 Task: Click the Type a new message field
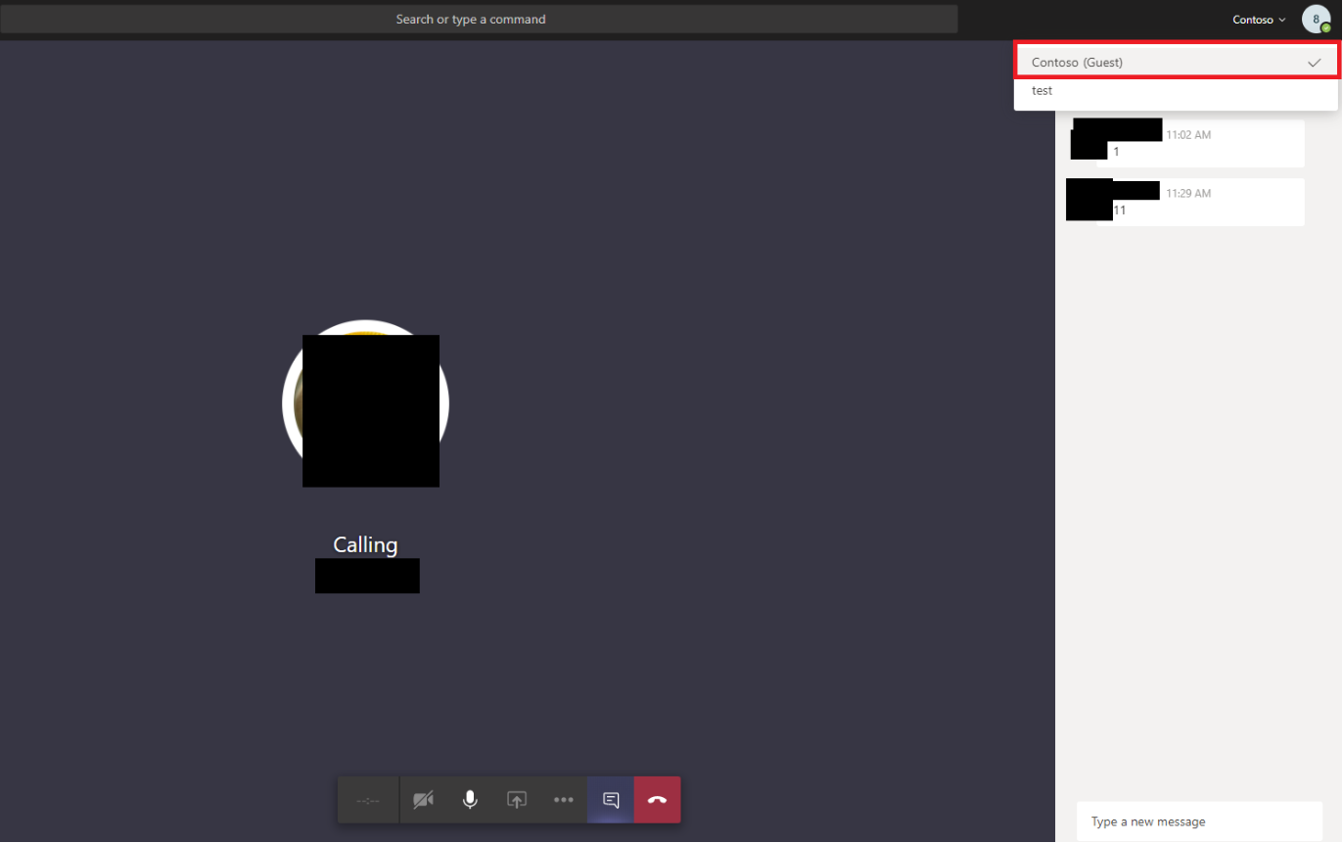[1199, 821]
